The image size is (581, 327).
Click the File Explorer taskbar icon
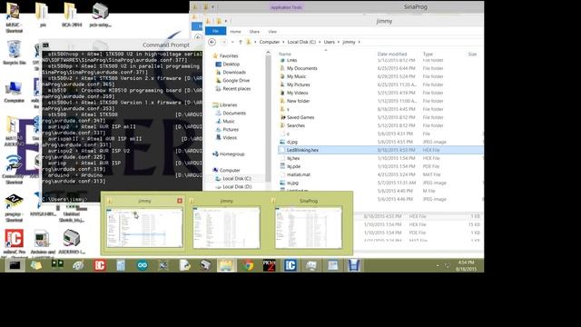[x=226, y=265]
